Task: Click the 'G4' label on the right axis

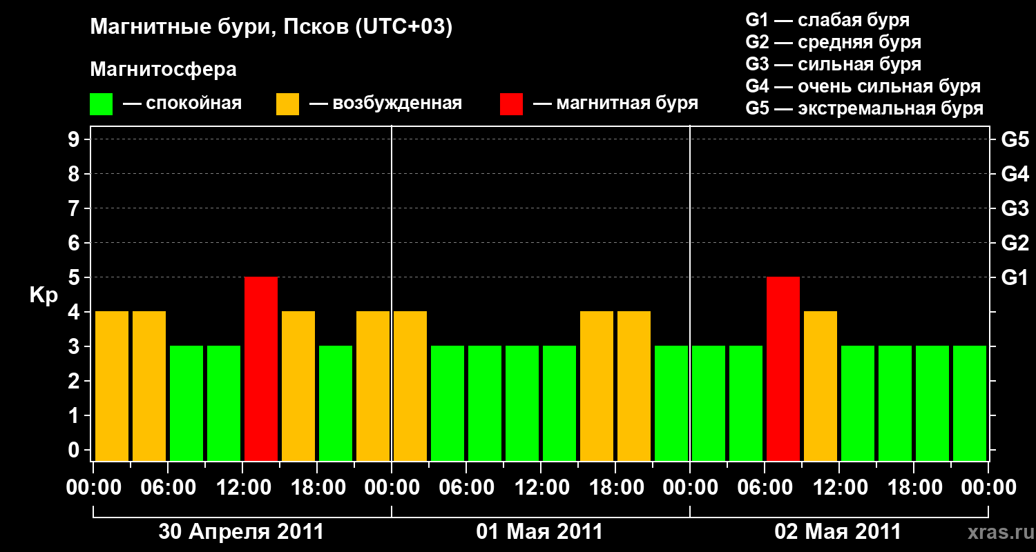Action: coord(1015,174)
